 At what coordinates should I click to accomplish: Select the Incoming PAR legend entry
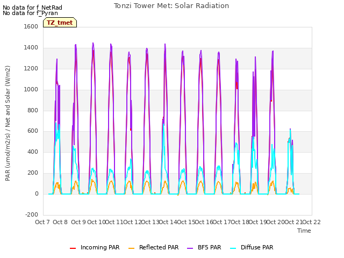(x=95, y=247)
